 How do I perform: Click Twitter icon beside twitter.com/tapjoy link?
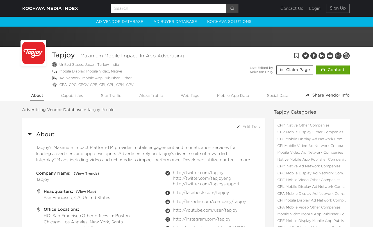point(168,173)
